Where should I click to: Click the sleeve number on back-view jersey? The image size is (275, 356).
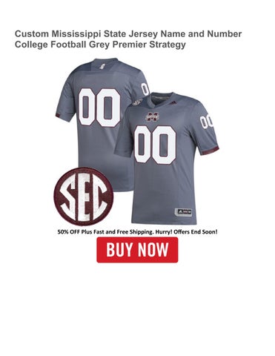click(x=145, y=89)
